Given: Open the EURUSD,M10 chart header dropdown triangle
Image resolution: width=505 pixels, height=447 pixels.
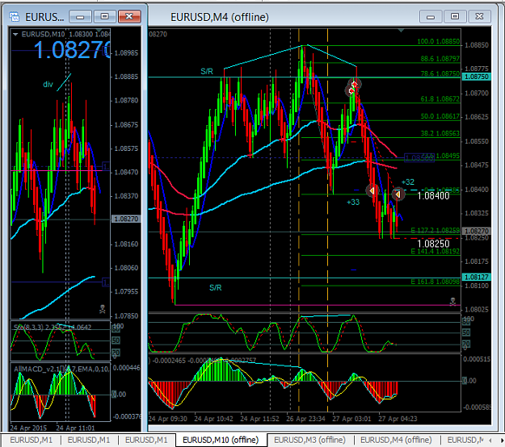Looking at the screenshot, I should click(x=15, y=35).
